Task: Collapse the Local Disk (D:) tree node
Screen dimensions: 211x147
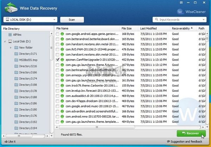Action: click(x=5, y=41)
